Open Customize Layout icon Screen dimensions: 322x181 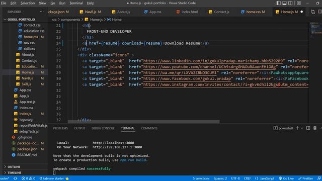tap(299, 3)
